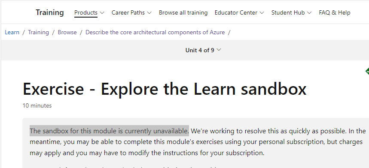Expand the Career Paths menu
This screenshot has width=369, height=168.
[x=131, y=13]
